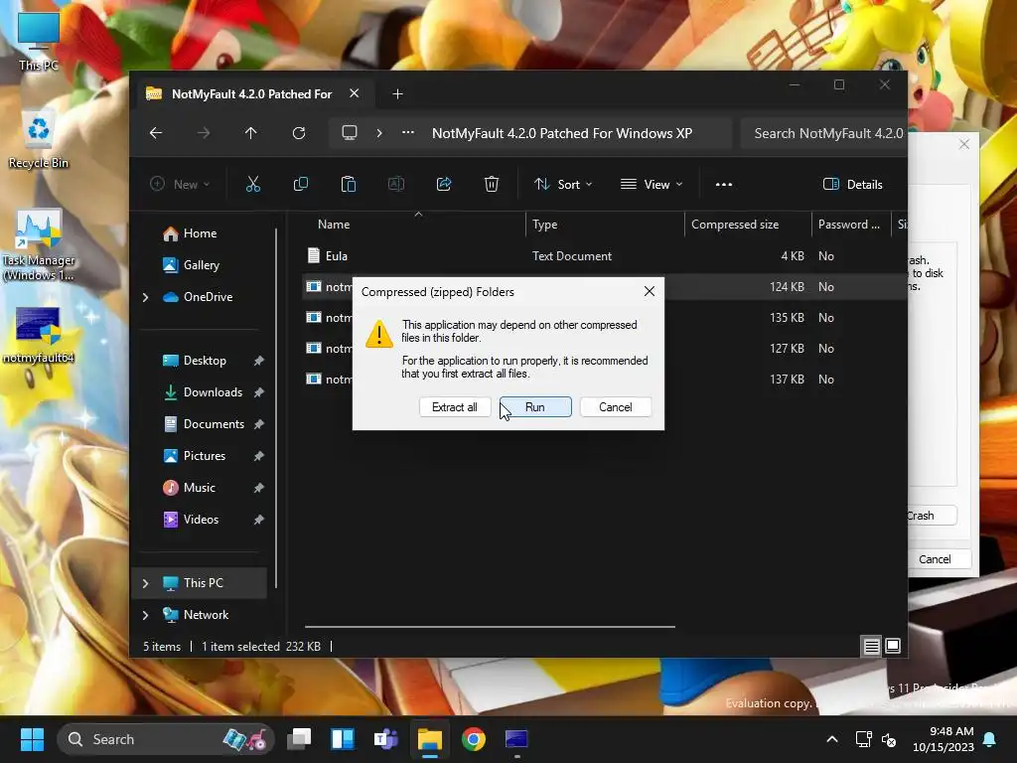Click the Cut scissors icon
This screenshot has width=1017, height=763.
(x=253, y=184)
